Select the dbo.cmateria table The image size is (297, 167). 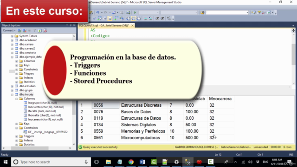coord(27,52)
